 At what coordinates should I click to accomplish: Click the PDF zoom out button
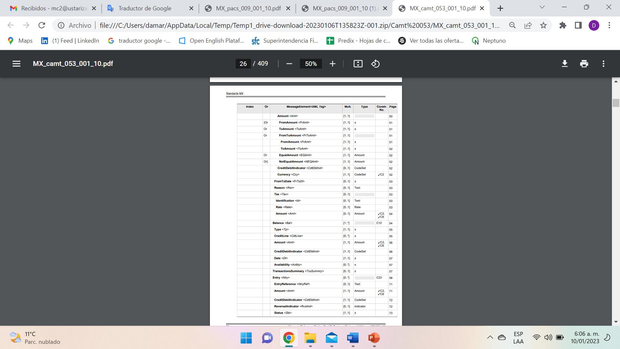(289, 64)
